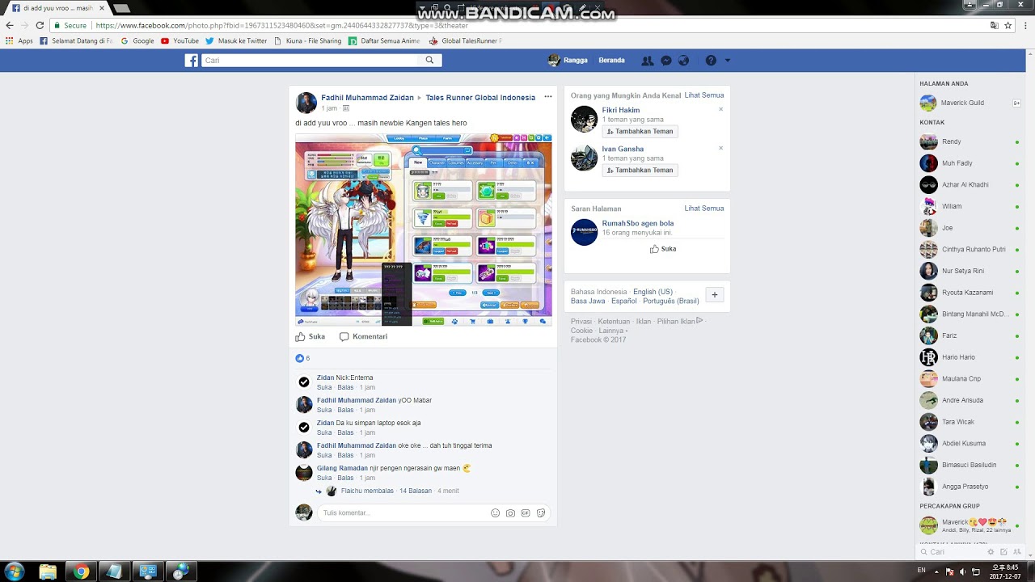The height and width of the screenshot is (582, 1035).
Task: Click the Komentari speech bubble button
Action: 363,336
